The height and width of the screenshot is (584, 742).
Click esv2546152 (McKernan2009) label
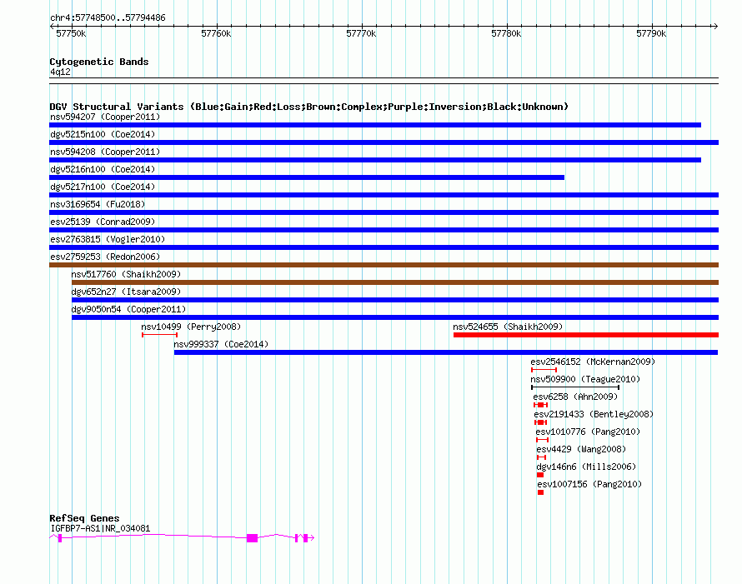click(593, 362)
